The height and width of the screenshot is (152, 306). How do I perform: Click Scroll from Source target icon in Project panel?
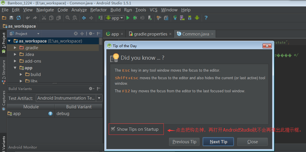[x=76, y=33]
